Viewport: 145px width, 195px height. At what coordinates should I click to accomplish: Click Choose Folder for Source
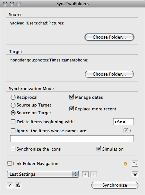[x=109, y=37]
